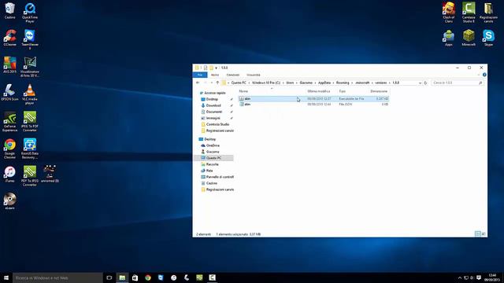Open the quick access toolbar customize arrow

pos(216,68)
